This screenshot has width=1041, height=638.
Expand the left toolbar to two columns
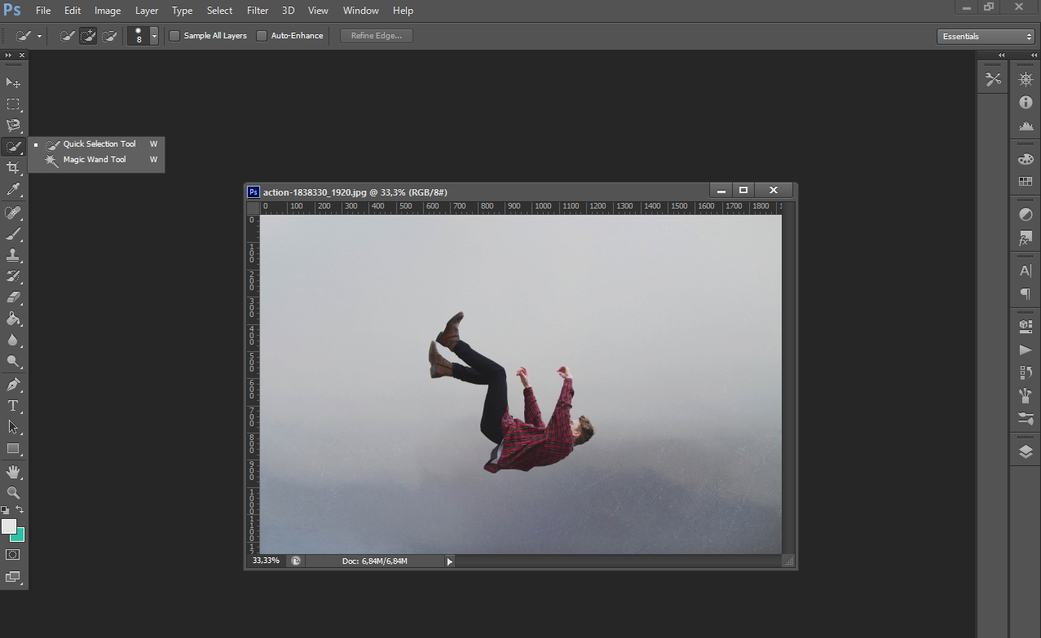8,55
